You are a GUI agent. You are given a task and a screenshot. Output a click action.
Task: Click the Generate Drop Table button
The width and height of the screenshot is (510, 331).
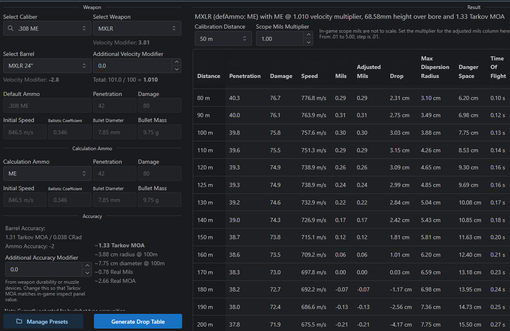pos(138,322)
